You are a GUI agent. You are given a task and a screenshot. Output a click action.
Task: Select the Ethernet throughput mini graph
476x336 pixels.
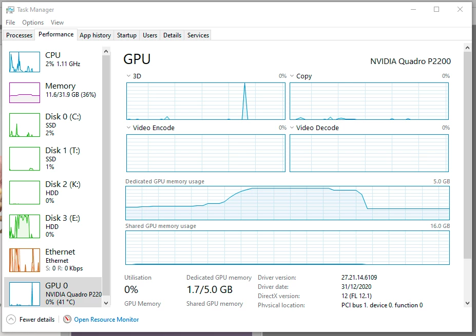[25, 260]
